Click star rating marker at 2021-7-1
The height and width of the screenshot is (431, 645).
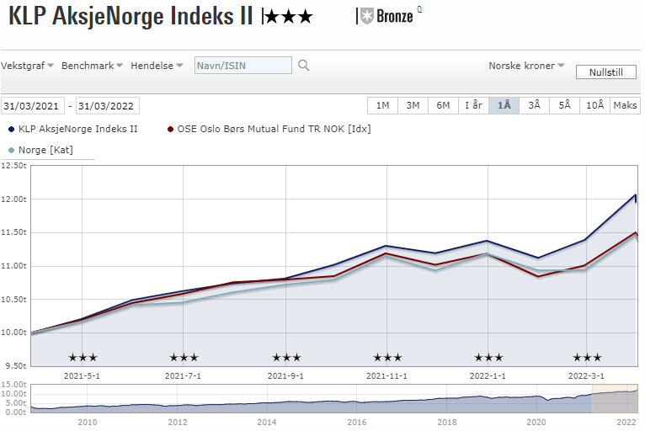click(184, 358)
